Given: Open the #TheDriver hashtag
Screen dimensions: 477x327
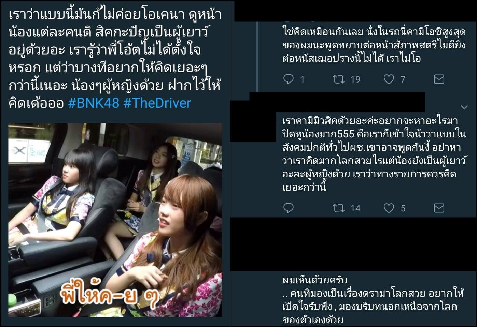Looking at the screenshot, I should [x=157, y=103].
